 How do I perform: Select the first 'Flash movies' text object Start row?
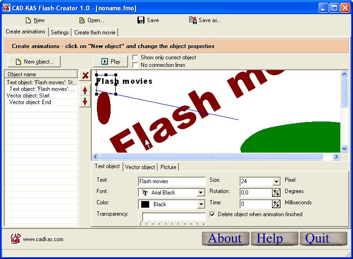click(x=41, y=82)
